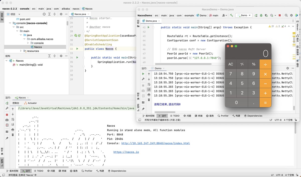Select the 控制台 console tab
The height and width of the screenshot is (177, 301).
[x=16, y=103]
